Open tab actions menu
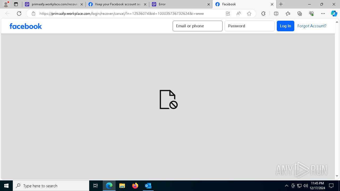 [16, 4]
